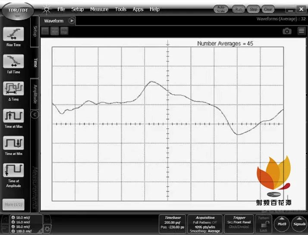
Task: Open the Tools menu
Action: point(120,9)
